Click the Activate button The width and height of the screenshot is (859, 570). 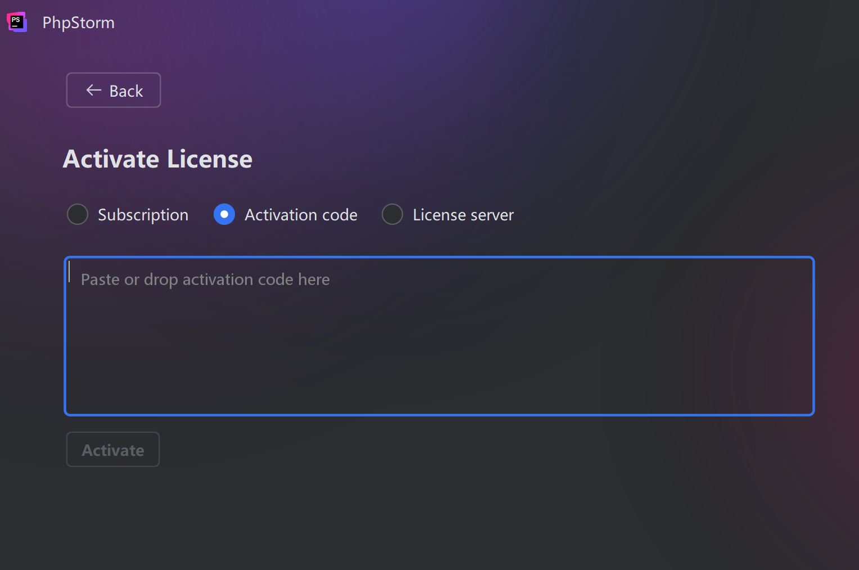click(x=113, y=450)
